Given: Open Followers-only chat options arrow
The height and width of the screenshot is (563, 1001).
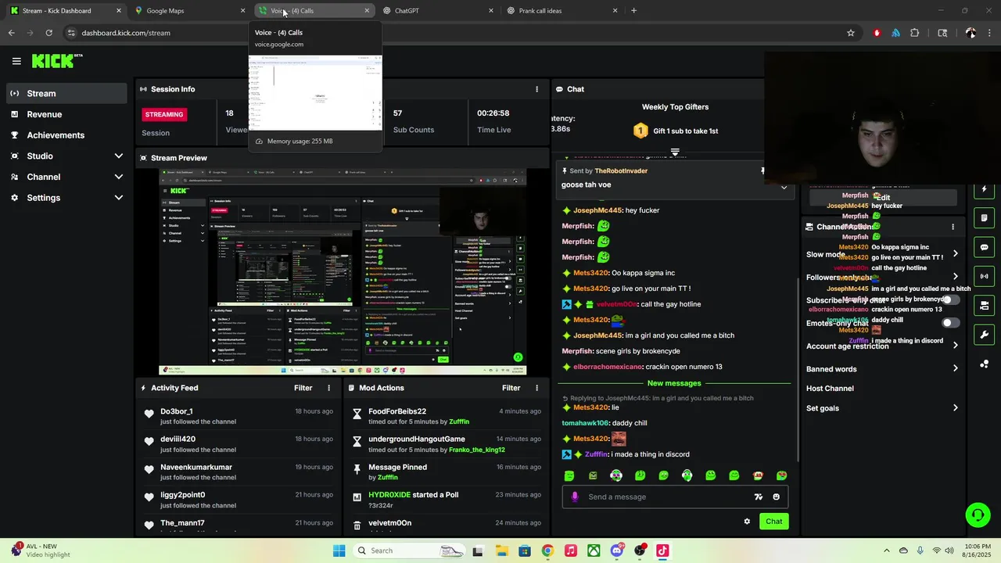Looking at the screenshot, I should 955,277.
